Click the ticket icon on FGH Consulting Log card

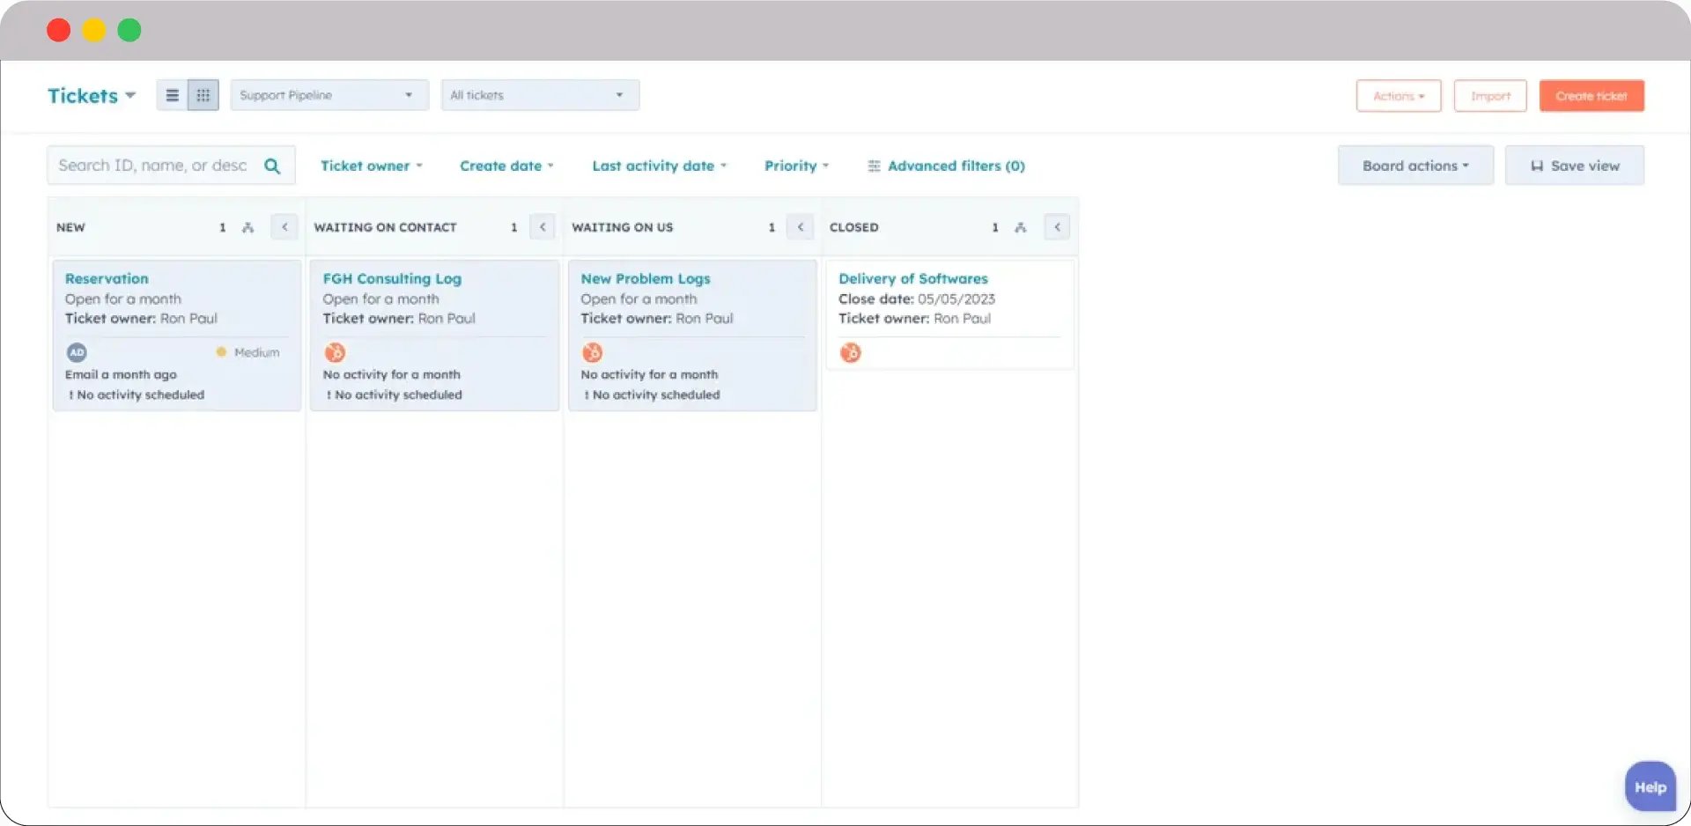(334, 351)
